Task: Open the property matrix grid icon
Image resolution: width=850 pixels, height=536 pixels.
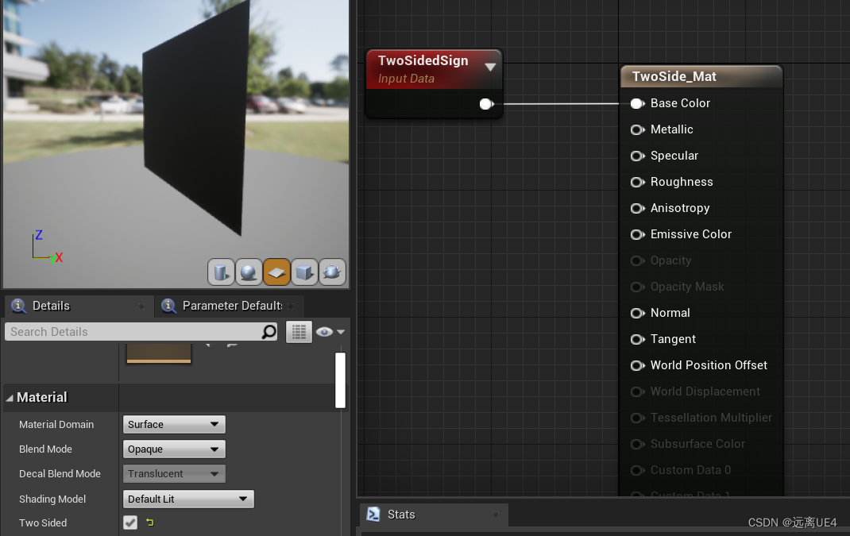Action: point(299,331)
